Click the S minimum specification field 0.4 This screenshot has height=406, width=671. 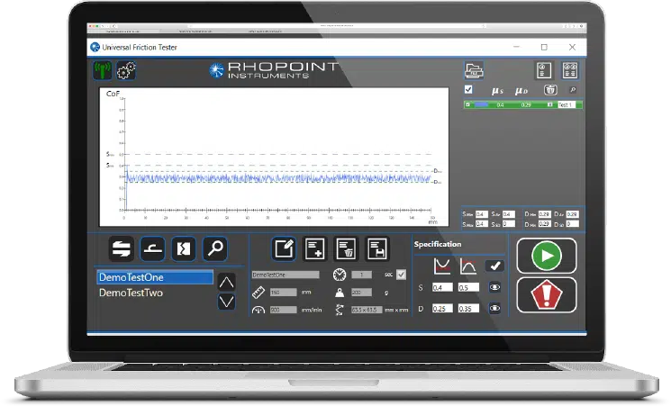tap(442, 287)
